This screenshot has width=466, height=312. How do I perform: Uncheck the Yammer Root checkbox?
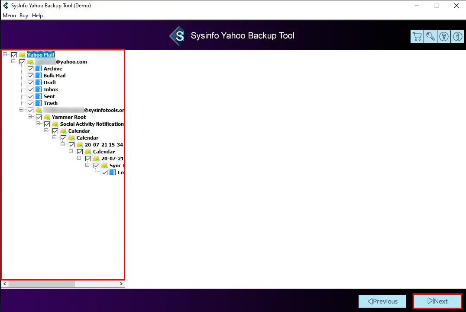coord(39,117)
